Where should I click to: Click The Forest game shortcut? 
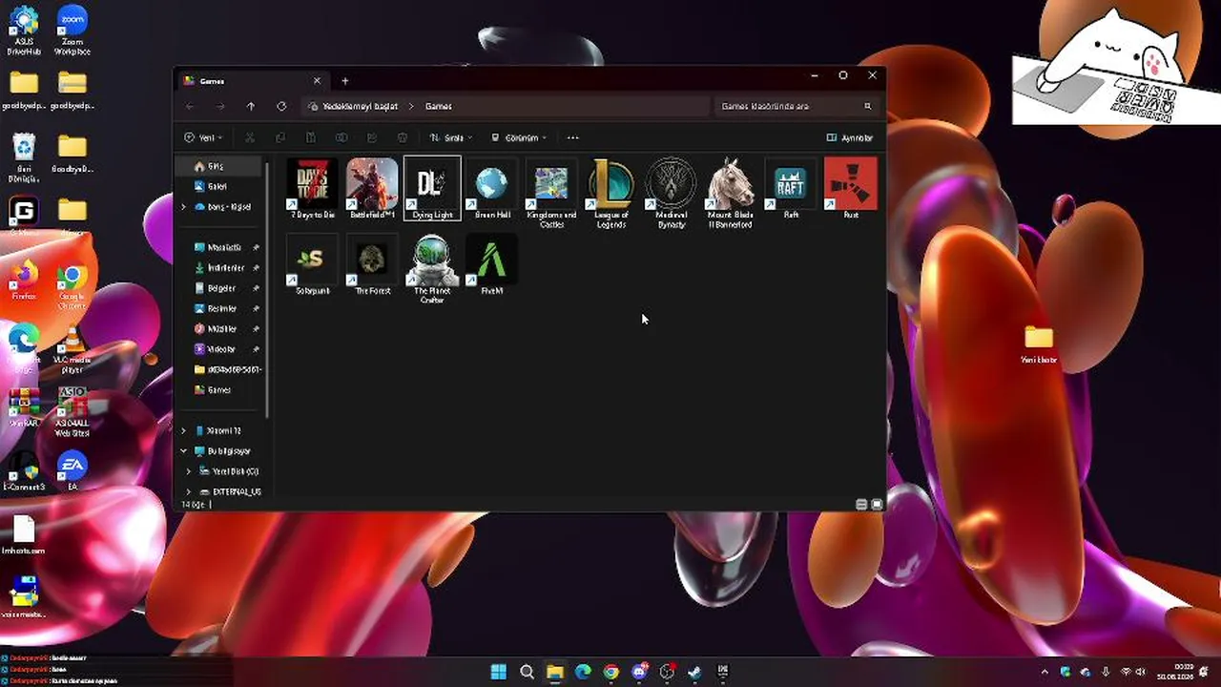pyautogui.click(x=372, y=265)
